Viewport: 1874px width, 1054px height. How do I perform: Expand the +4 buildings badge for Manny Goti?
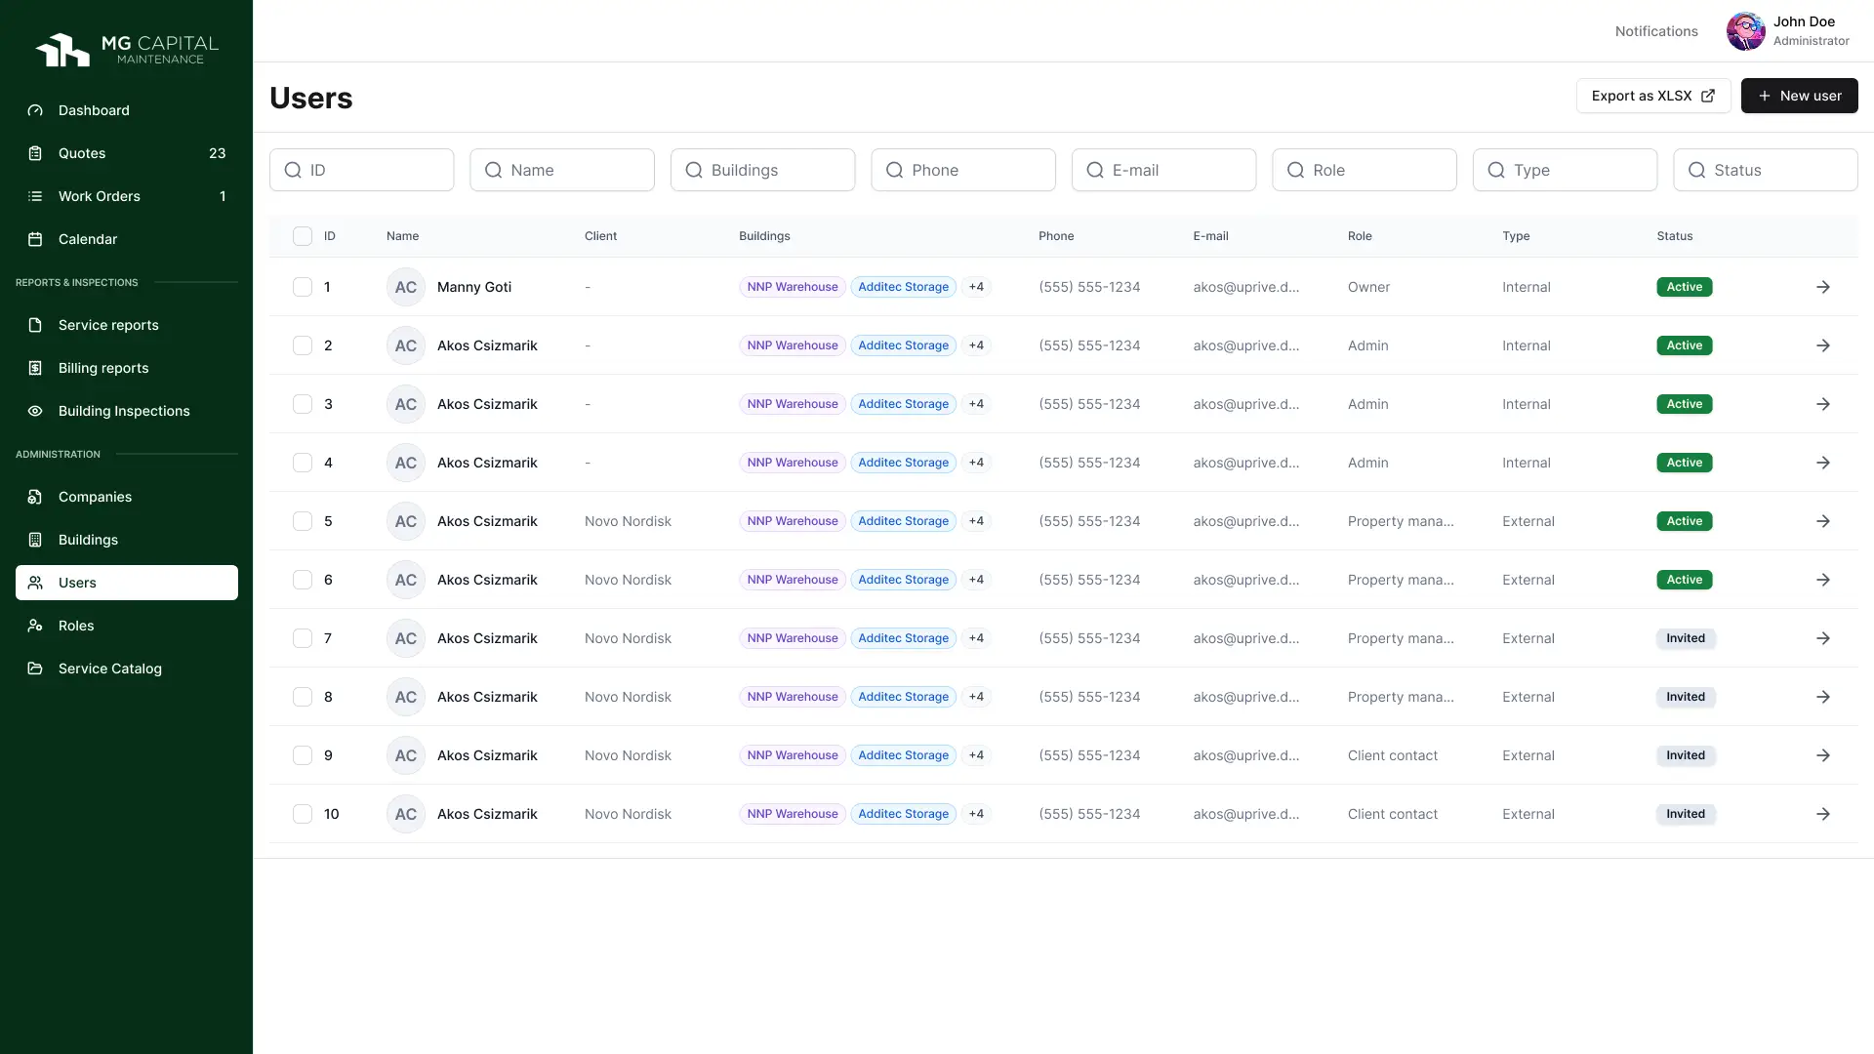976,287
